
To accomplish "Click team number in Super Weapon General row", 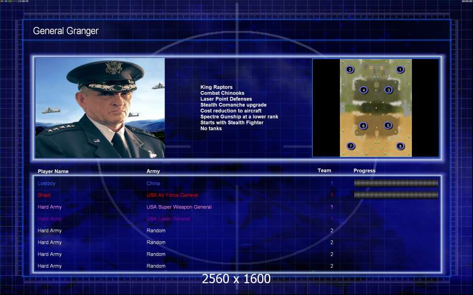I will tap(332, 207).
